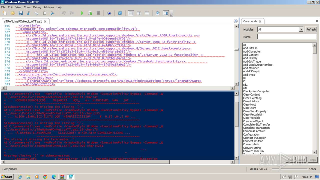Select Add-JobTrigger command
Viewport: 320px width, 180px height.
coord(252,61)
